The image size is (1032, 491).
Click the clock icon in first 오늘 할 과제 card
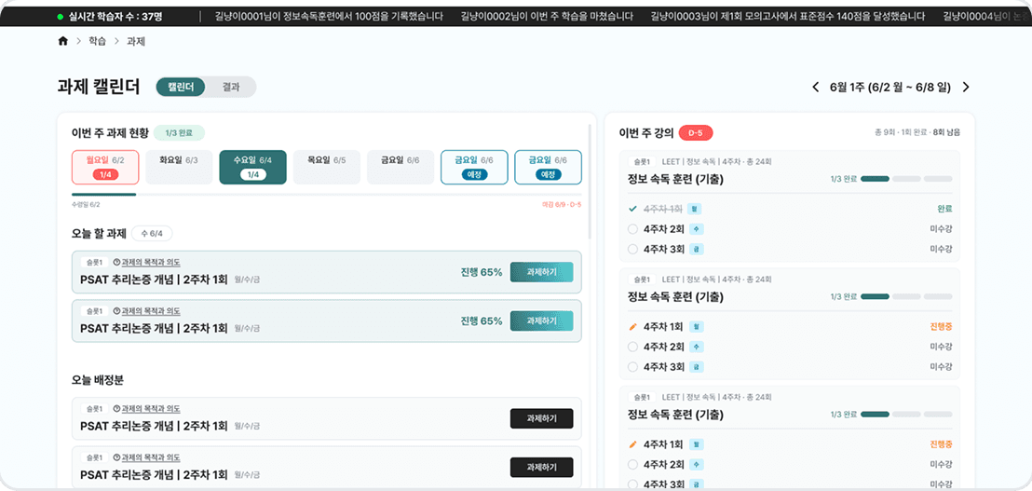tap(117, 262)
